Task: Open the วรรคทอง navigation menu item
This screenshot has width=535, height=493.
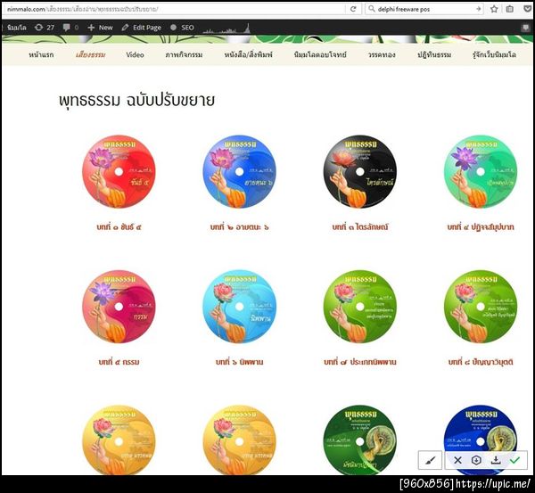Action: click(382, 54)
